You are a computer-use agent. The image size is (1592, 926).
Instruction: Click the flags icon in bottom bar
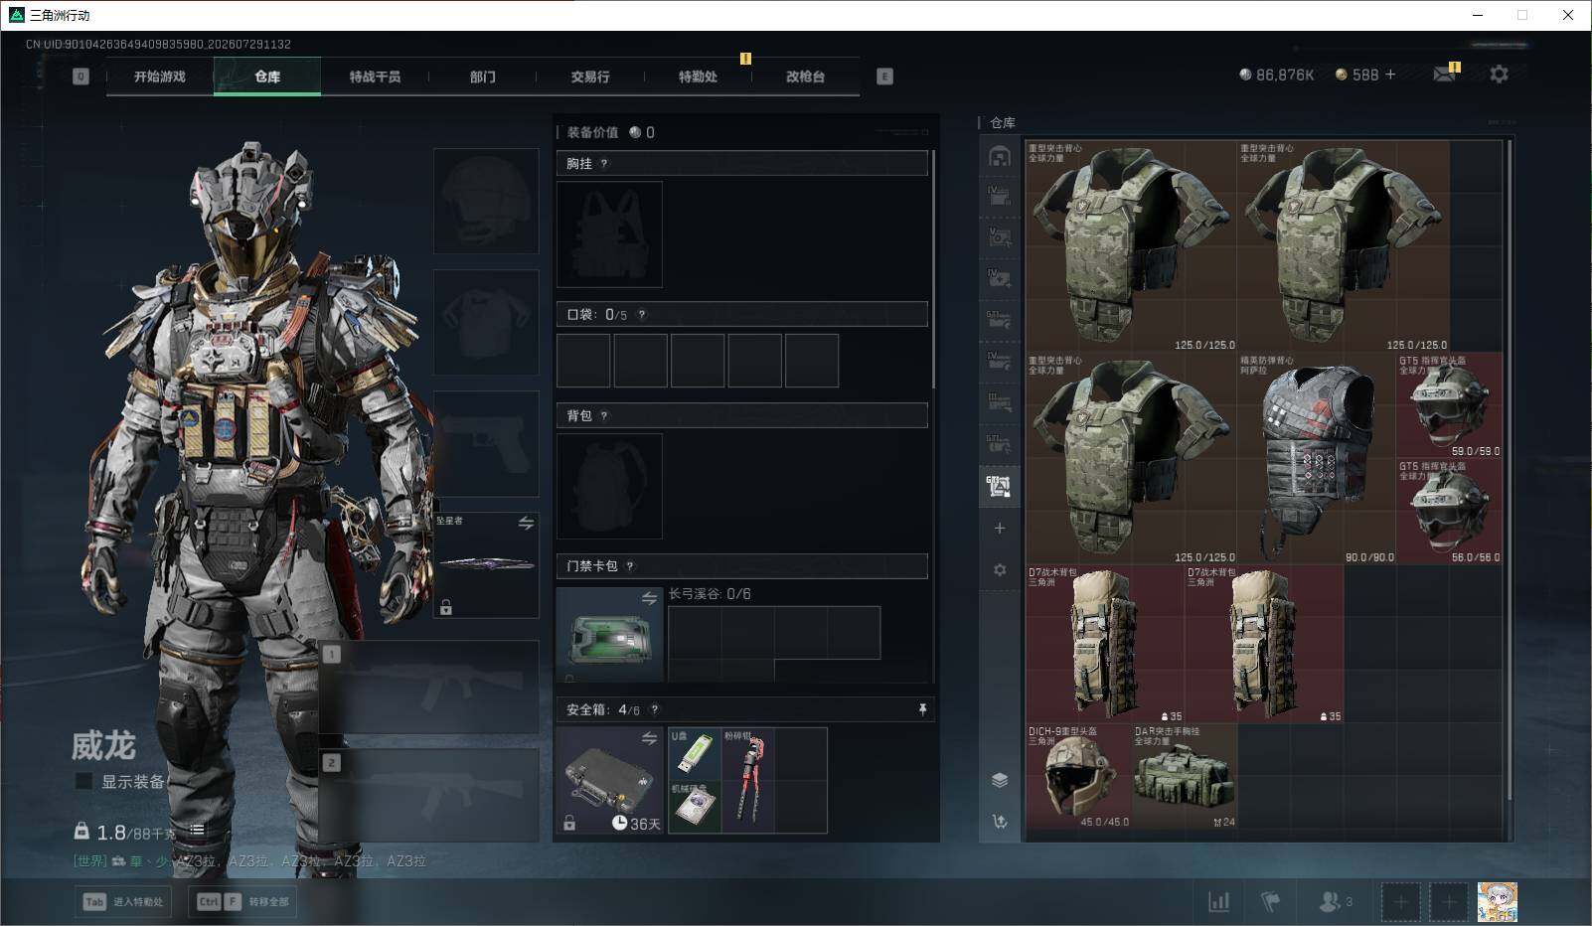(1270, 901)
